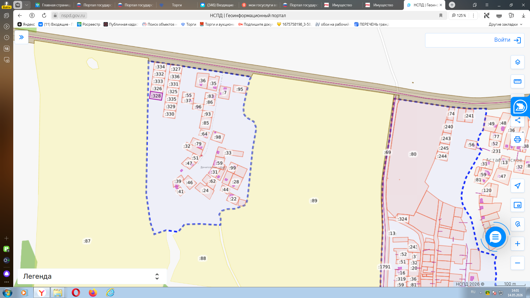The height and width of the screenshot is (298, 530).
Task: Open the picture-in-picture map tool
Action: [517, 205]
